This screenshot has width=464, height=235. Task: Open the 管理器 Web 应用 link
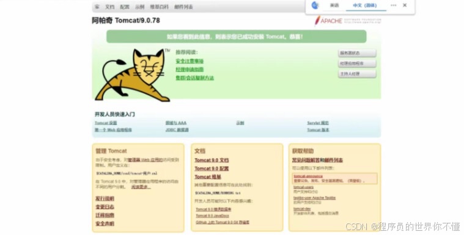point(145,160)
